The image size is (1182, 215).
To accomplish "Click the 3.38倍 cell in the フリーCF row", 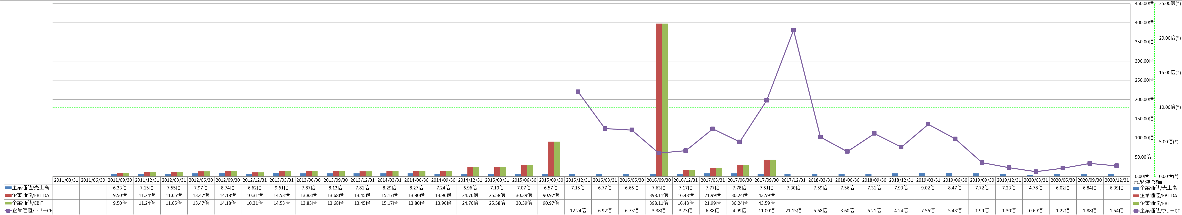I will (659, 210).
